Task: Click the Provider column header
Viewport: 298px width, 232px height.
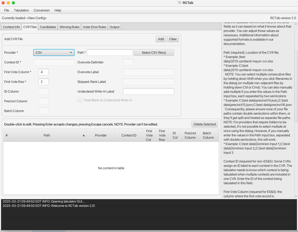Action: pos(101,135)
